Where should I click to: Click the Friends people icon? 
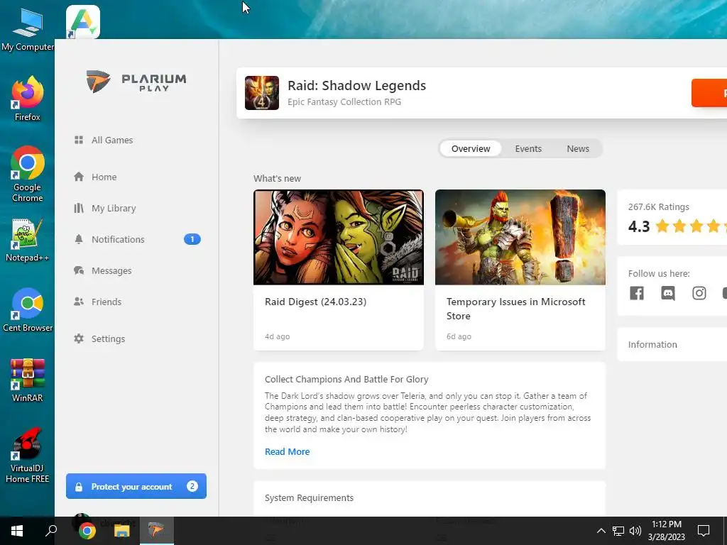[79, 302]
